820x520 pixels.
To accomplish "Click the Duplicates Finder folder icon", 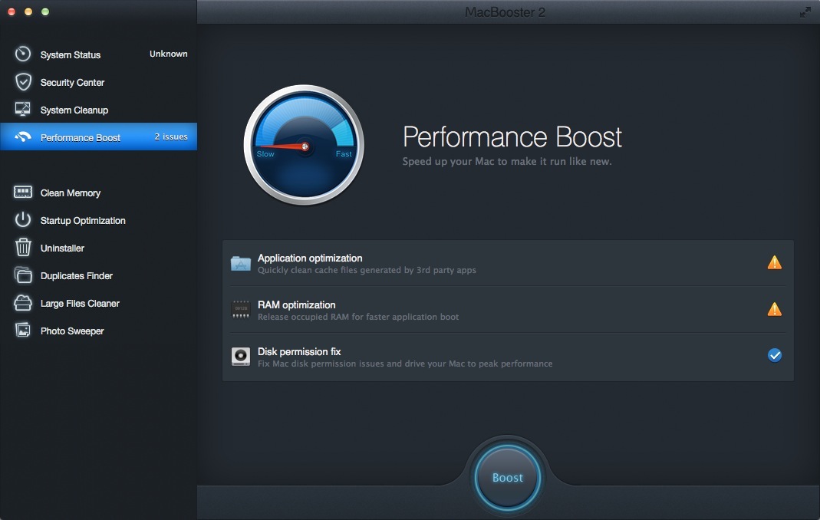I will click(23, 275).
